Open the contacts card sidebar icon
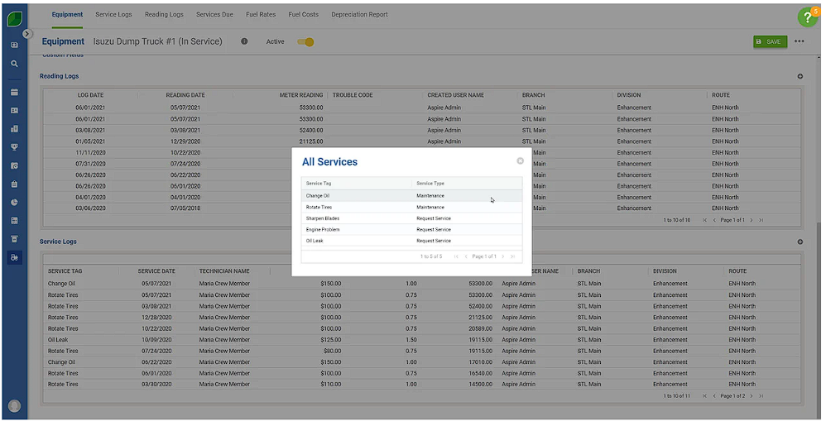 point(14,111)
